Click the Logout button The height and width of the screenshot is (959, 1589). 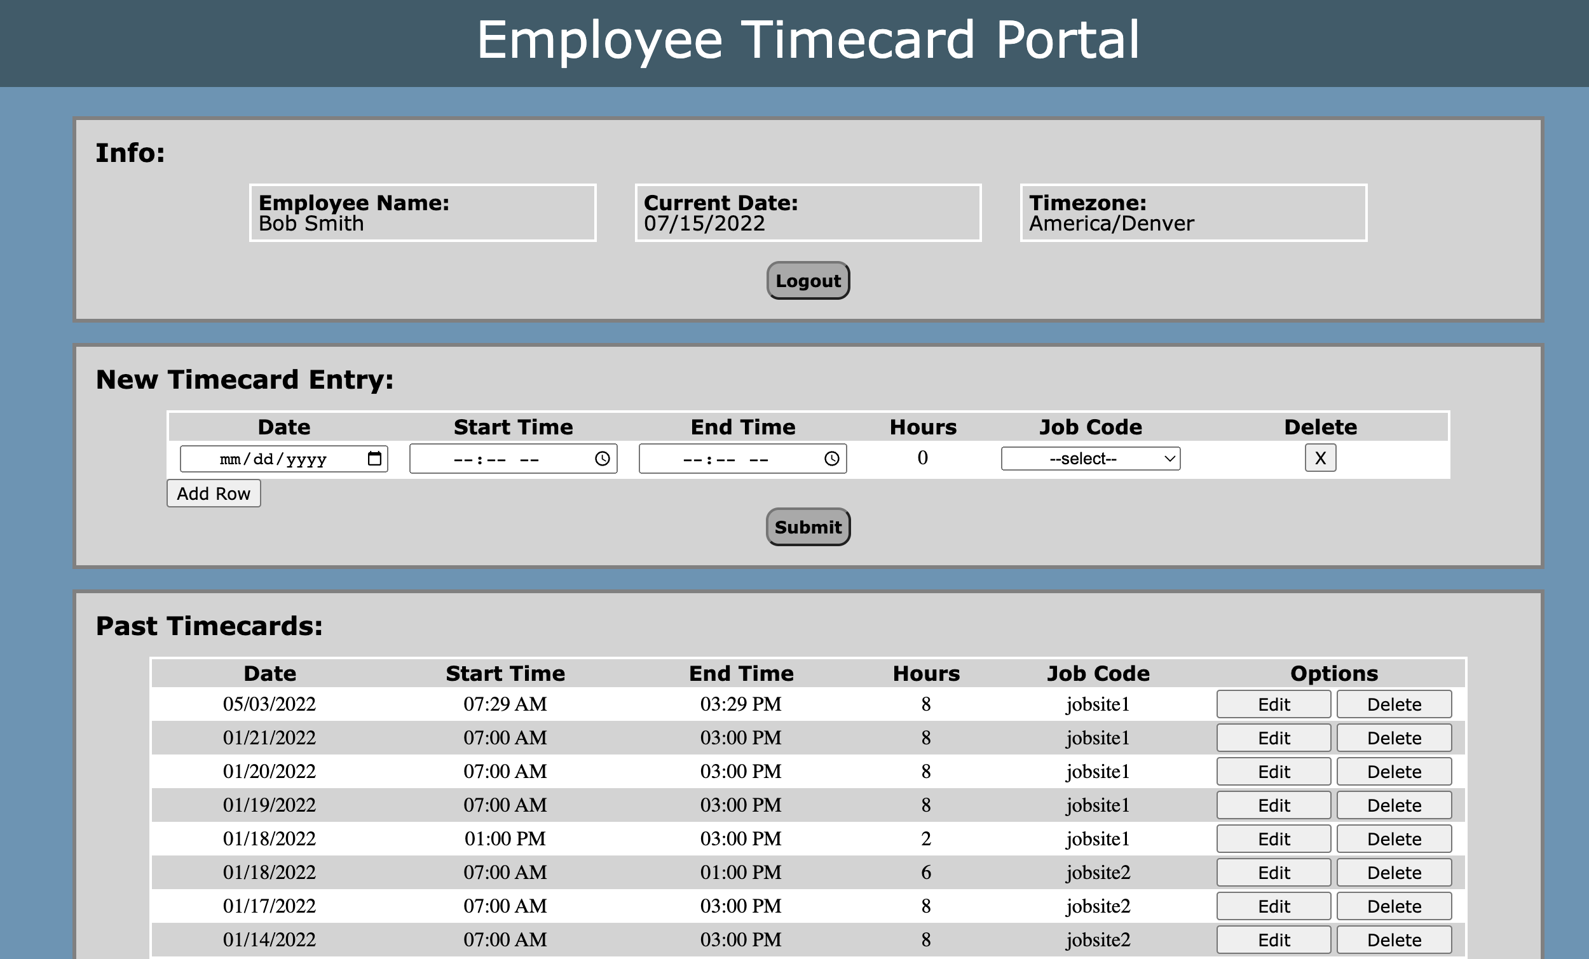(x=808, y=280)
